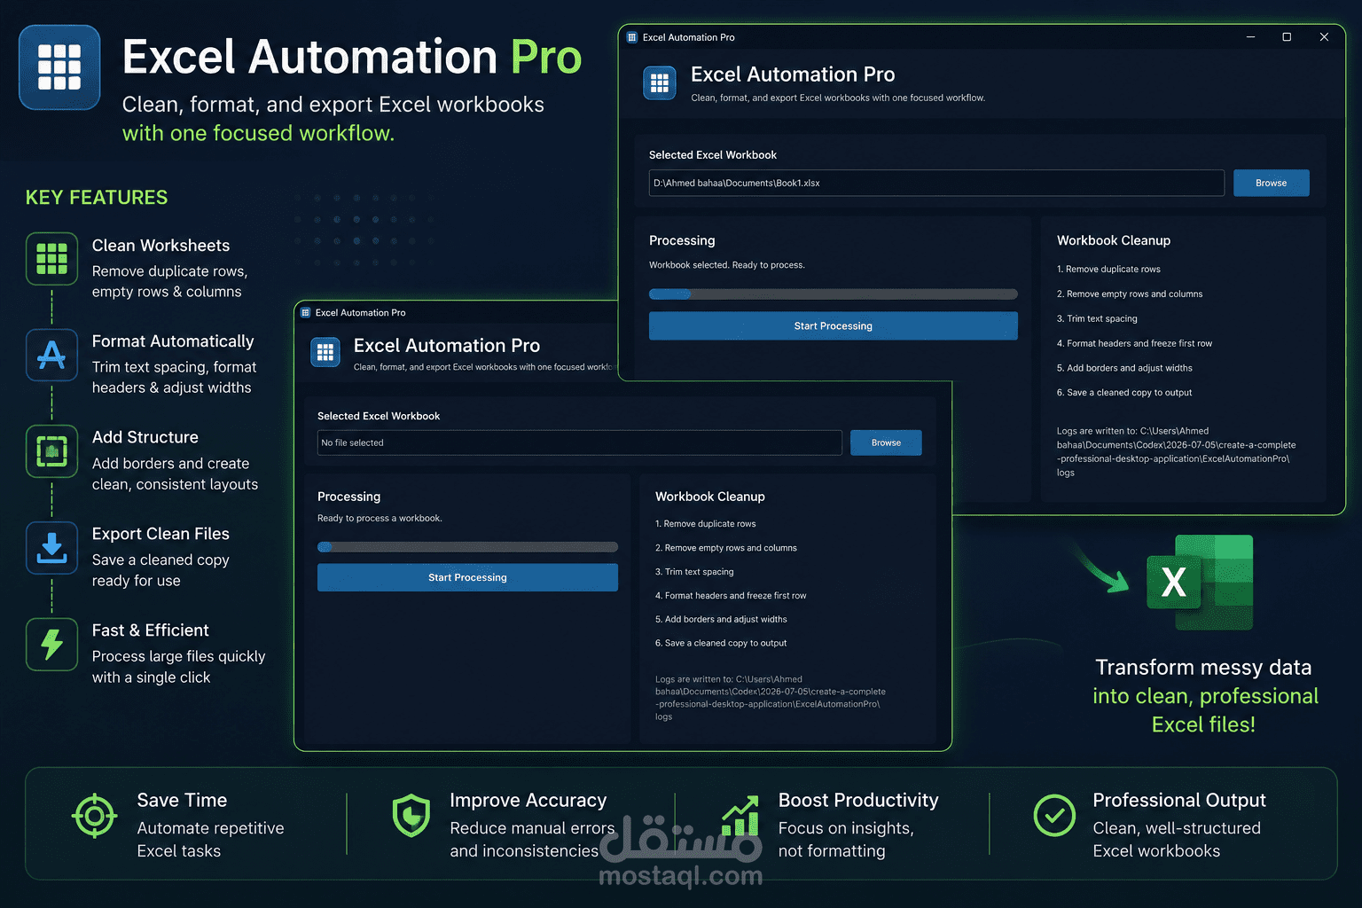Click '6. Save a cleaned copy to output' in back window
This screenshot has width=1362, height=908.
click(x=1124, y=393)
